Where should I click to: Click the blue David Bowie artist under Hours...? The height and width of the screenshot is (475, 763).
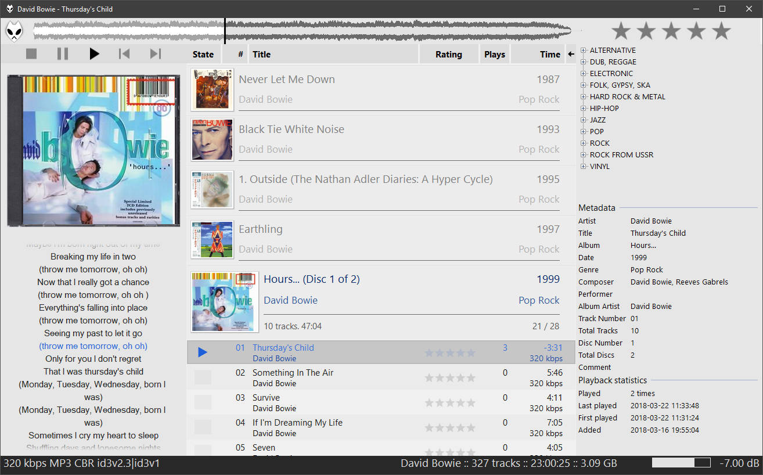click(x=290, y=300)
